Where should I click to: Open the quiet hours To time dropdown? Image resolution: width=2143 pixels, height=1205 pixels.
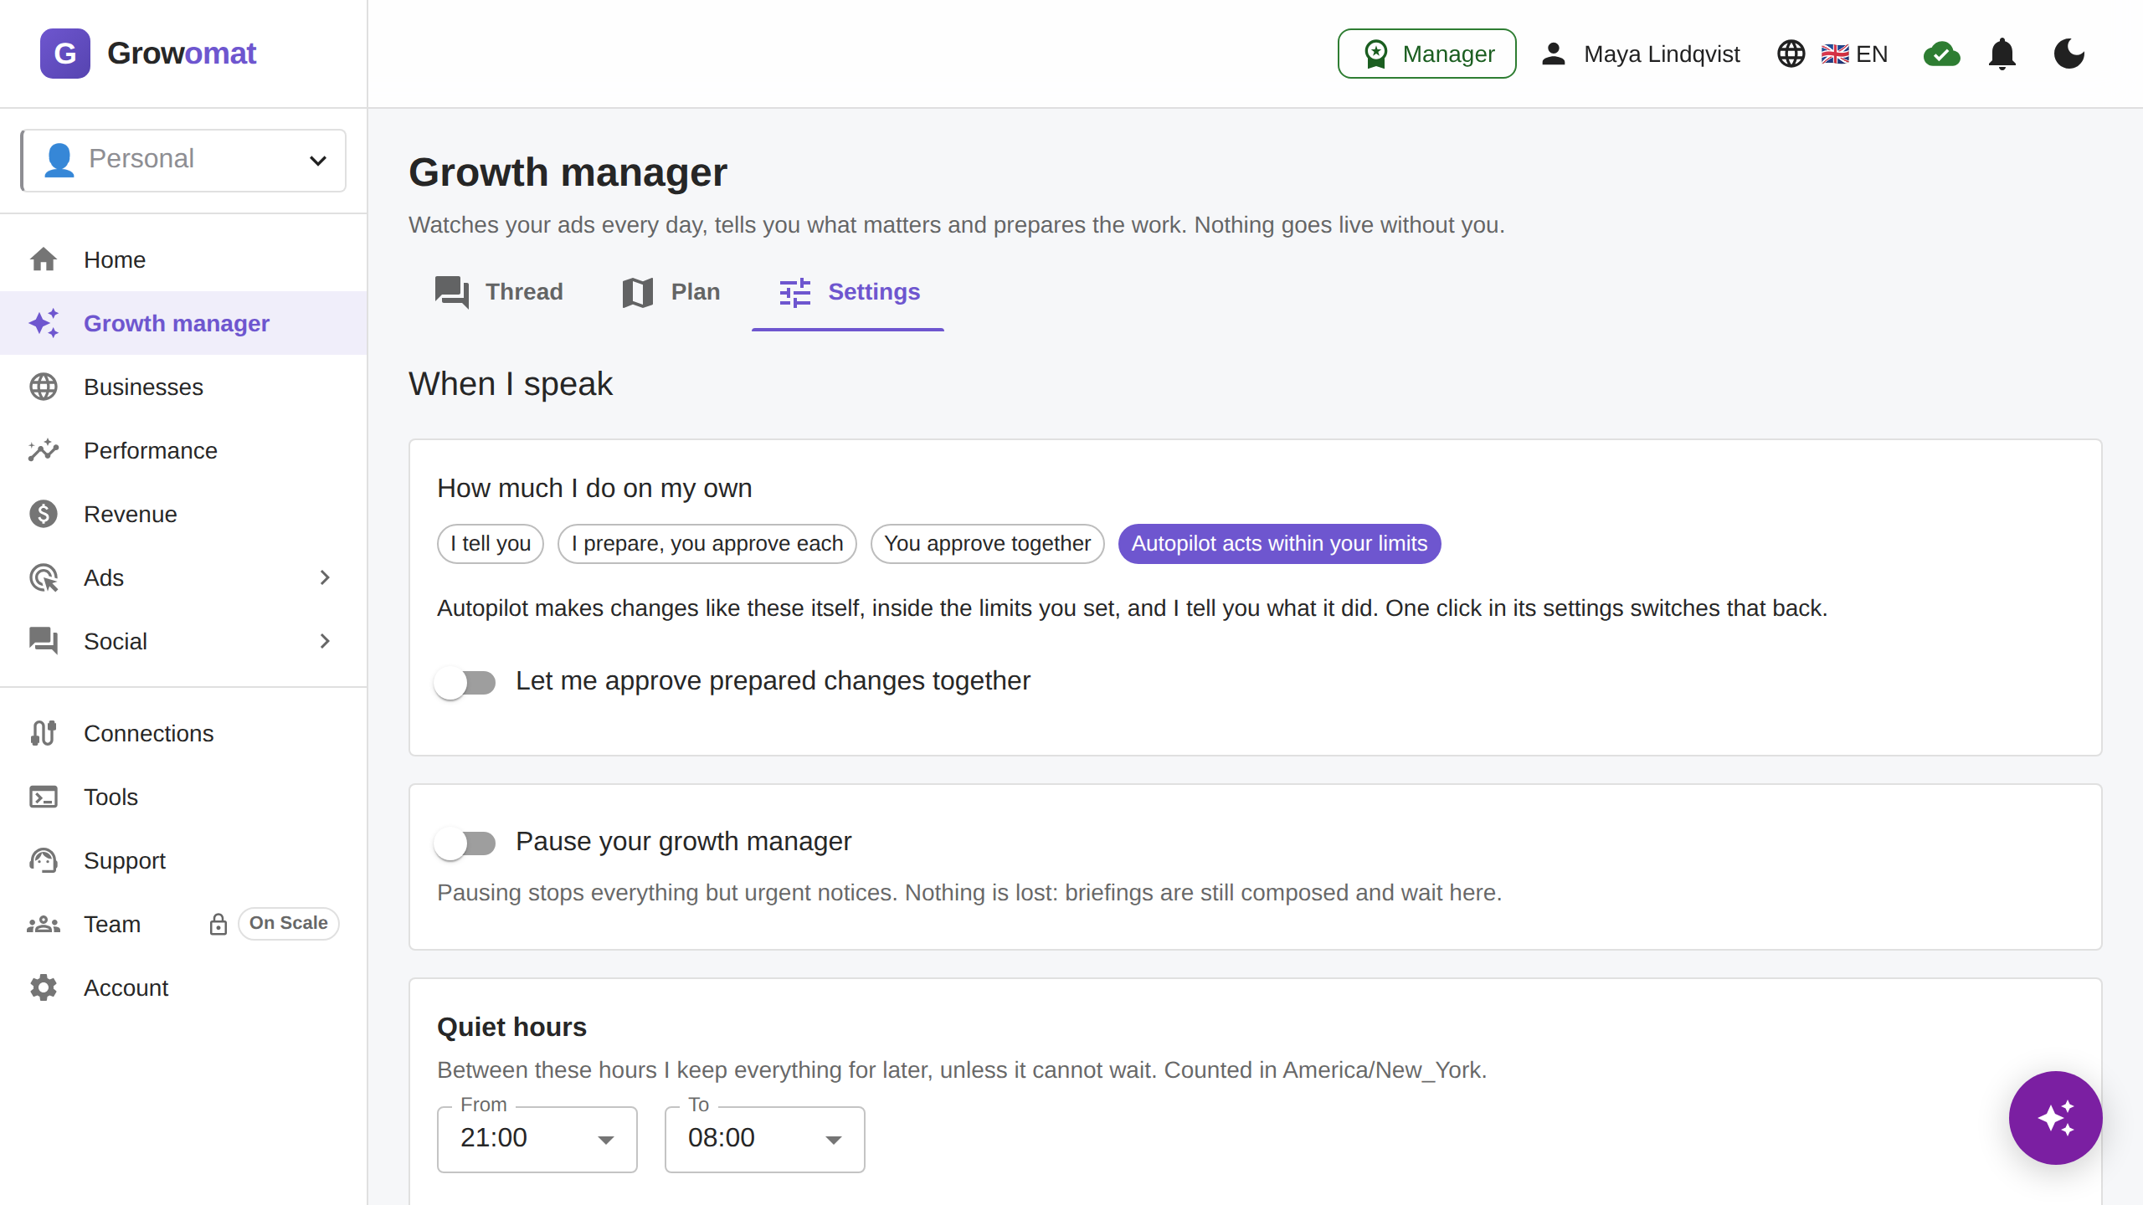point(764,1139)
